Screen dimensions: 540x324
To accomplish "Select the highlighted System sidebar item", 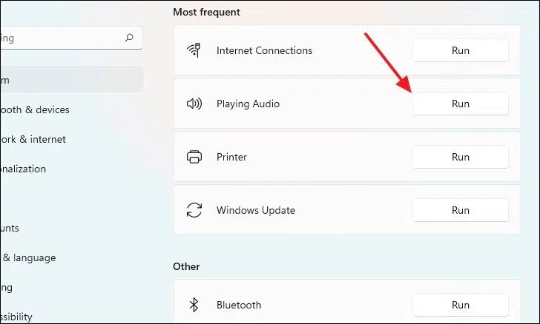I will 72,80.
